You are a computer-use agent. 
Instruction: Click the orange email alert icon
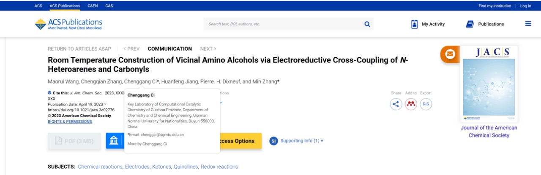pyautogui.click(x=450, y=54)
